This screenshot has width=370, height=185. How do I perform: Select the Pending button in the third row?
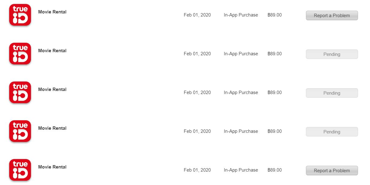(x=332, y=93)
